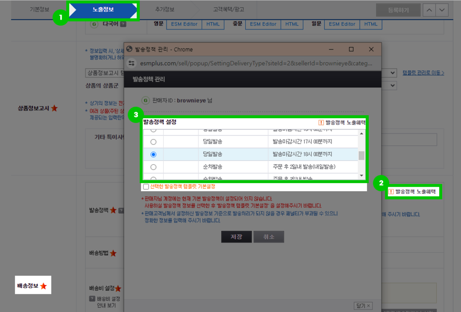Open the 영문 HTML editor
The image size is (461, 312).
click(x=213, y=24)
